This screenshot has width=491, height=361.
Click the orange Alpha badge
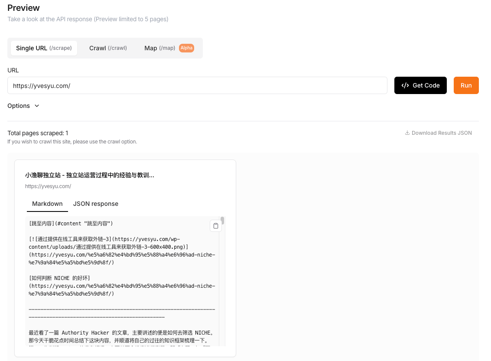click(x=186, y=48)
